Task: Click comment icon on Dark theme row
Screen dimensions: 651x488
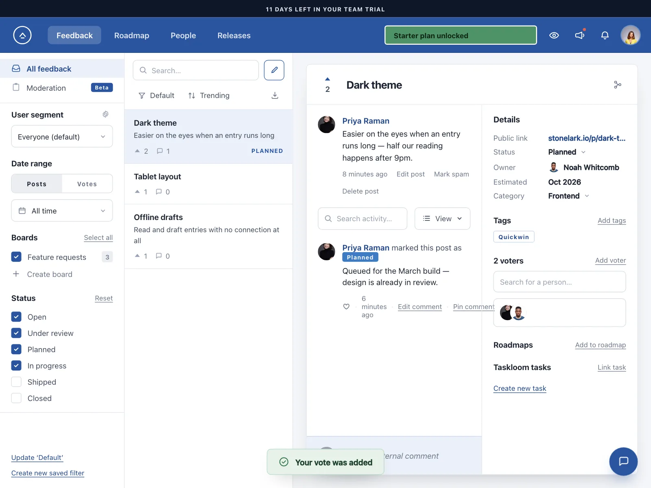Action: coord(160,151)
